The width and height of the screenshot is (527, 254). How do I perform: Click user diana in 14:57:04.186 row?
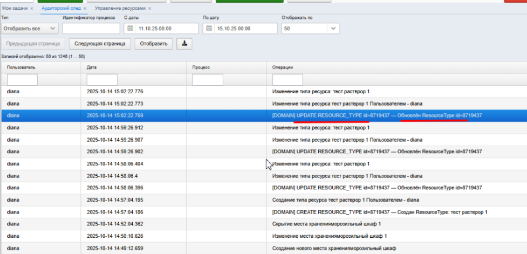(13, 212)
